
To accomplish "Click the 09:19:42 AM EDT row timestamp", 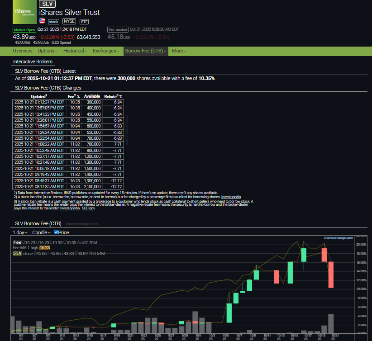I will point(39,175).
